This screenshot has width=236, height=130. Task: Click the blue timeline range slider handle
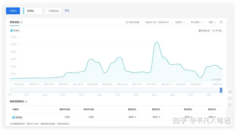[x=221, y=90]
